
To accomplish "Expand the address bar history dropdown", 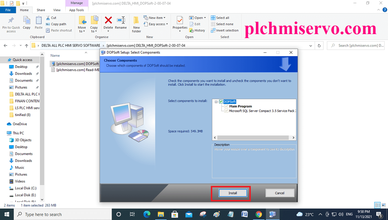I will (311, 45).
